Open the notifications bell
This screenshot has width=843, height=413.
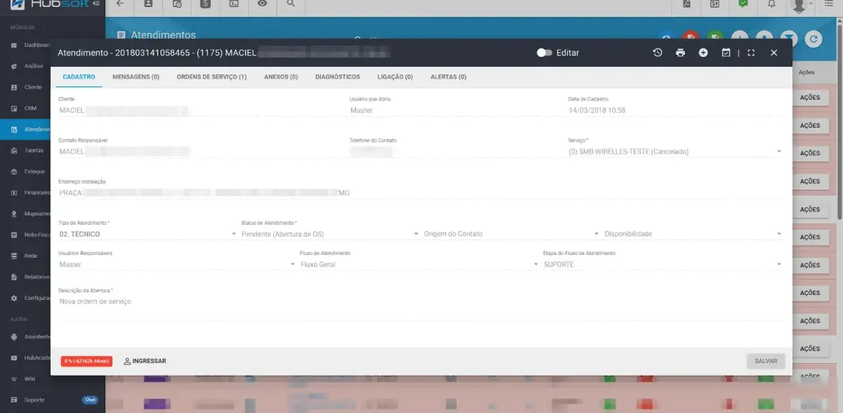[x=771, y=4]
